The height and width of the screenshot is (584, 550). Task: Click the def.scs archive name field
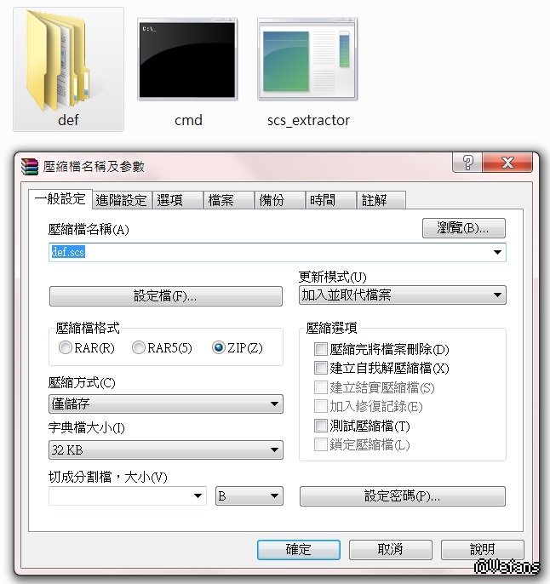tap(278, 252)
